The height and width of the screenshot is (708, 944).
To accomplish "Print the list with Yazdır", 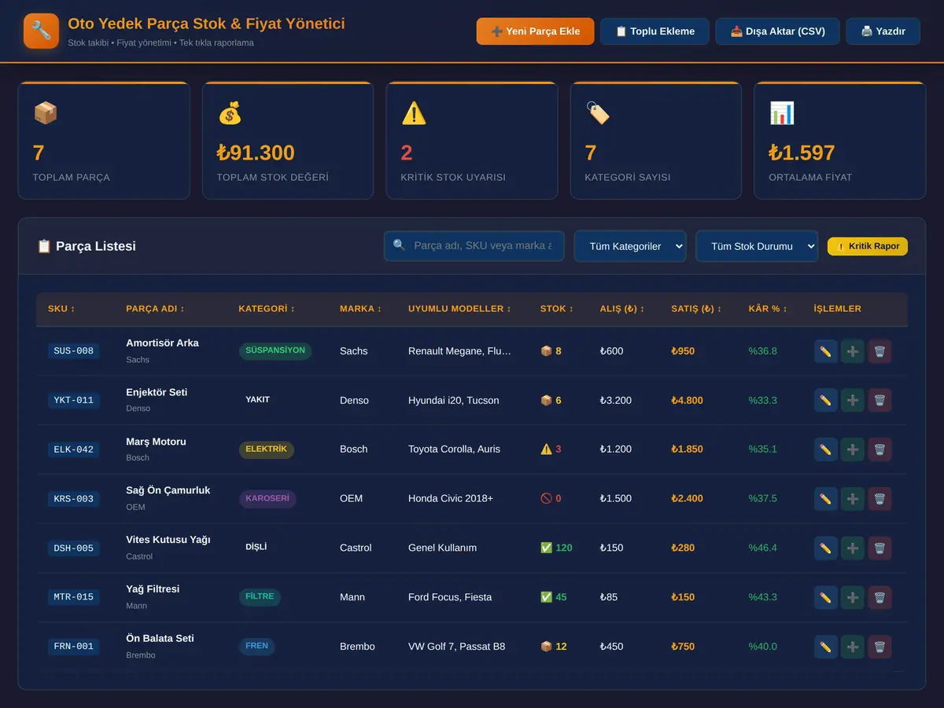I will click(x=883, y=31).
